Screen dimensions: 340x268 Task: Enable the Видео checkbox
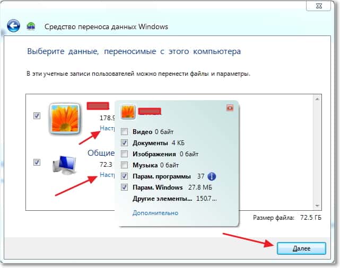[124, 132]
